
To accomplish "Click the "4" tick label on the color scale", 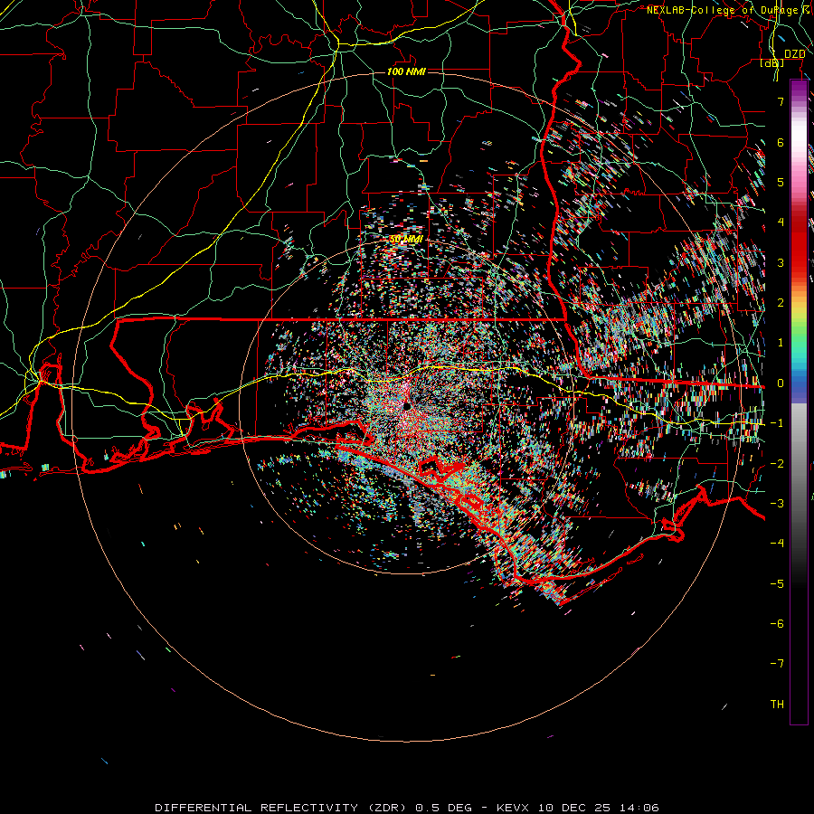I will (x=781, y=222).
